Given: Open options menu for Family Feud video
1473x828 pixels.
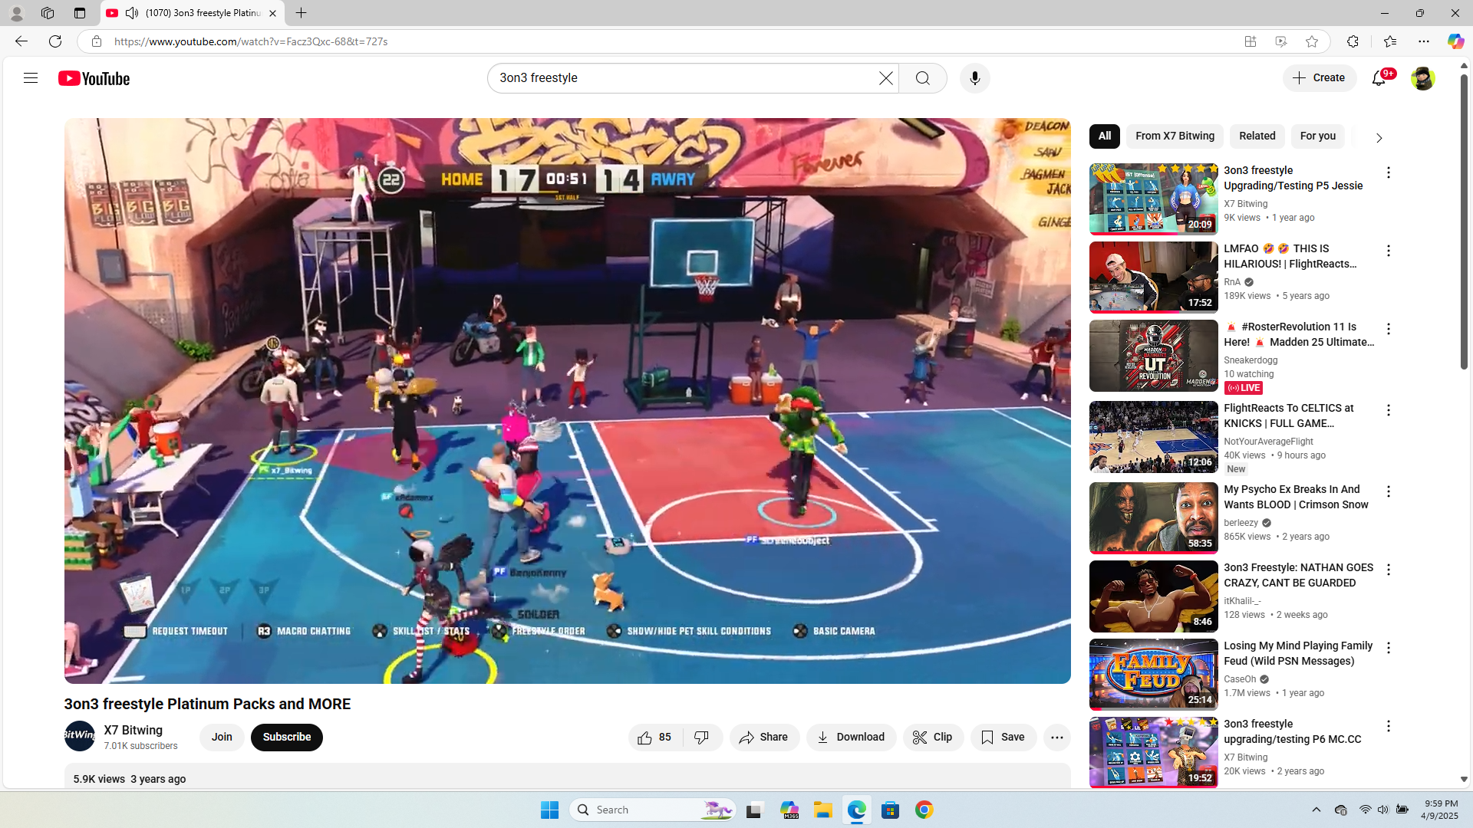Looking at the screenshot, I should pos(1389,649).
